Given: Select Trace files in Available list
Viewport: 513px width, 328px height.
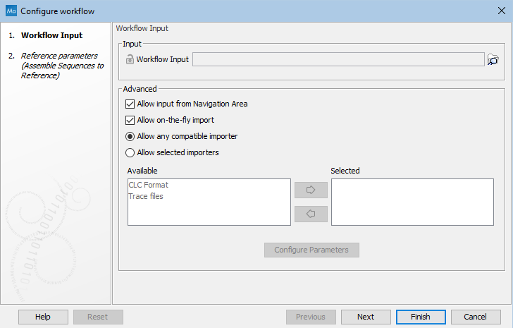Looking at the screenshot, I should click(x=146, y=196).
